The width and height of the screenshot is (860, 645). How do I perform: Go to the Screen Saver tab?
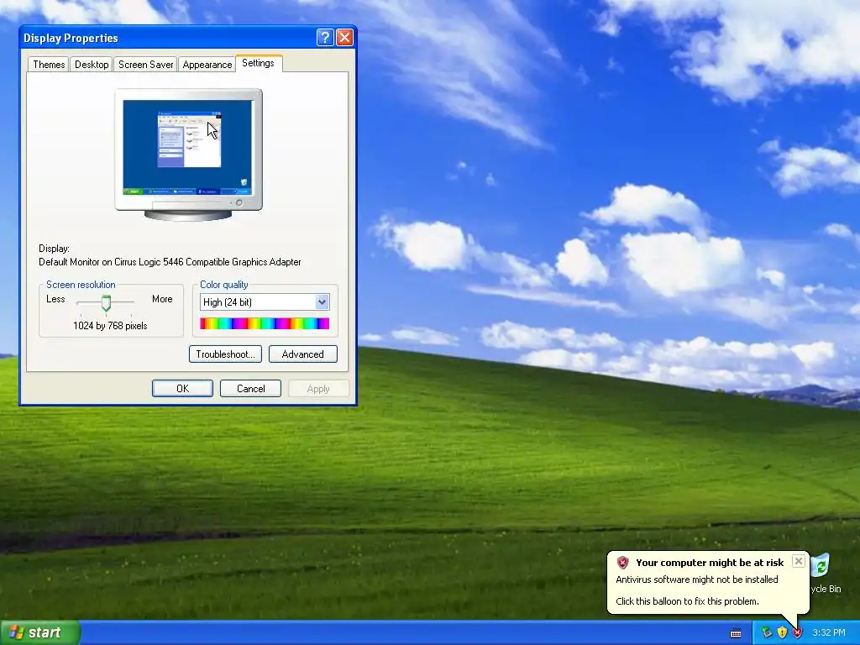click(145, 64)
